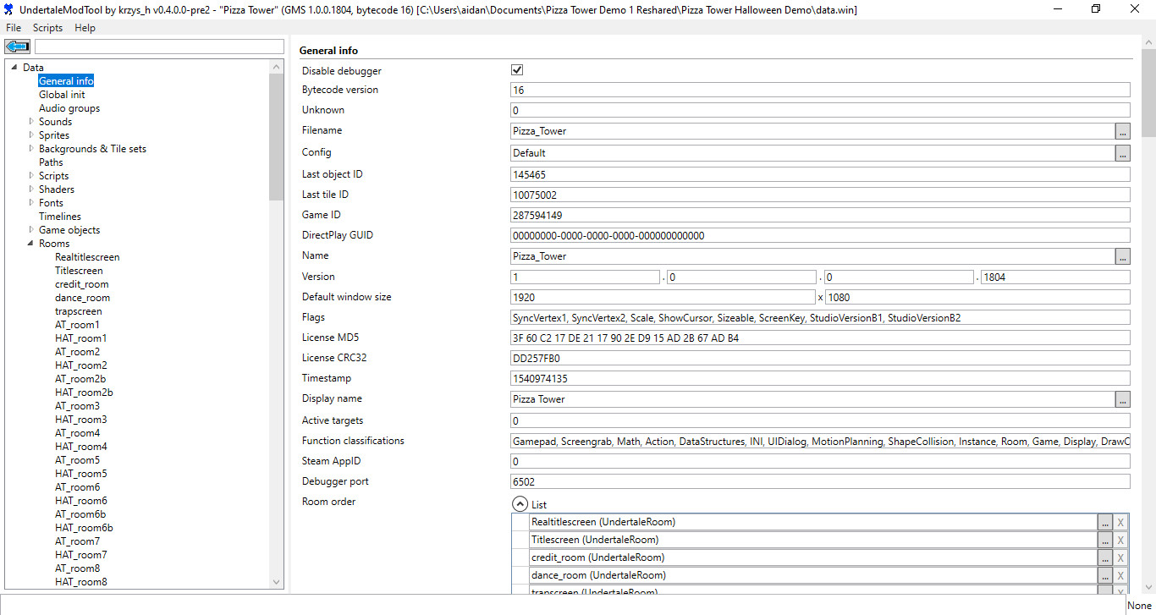Click the ellipsis button for dance_room entry
Screen dimensions: 1156x615
[x=1104, y=576]
